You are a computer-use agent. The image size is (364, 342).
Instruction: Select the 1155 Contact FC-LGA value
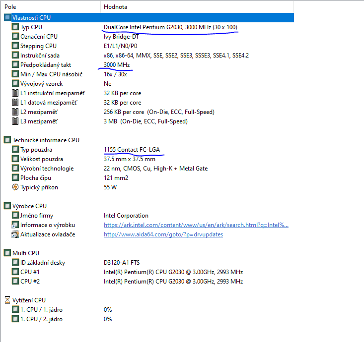point(132,150)
